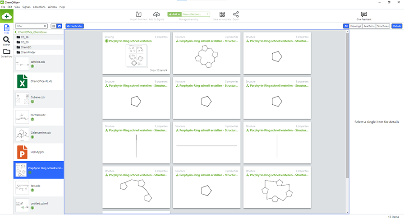Image resolution: width=404 pixels, height=219 pixels.
Task: Click the green cloud plus upload icon
Action: click(7, 16)
